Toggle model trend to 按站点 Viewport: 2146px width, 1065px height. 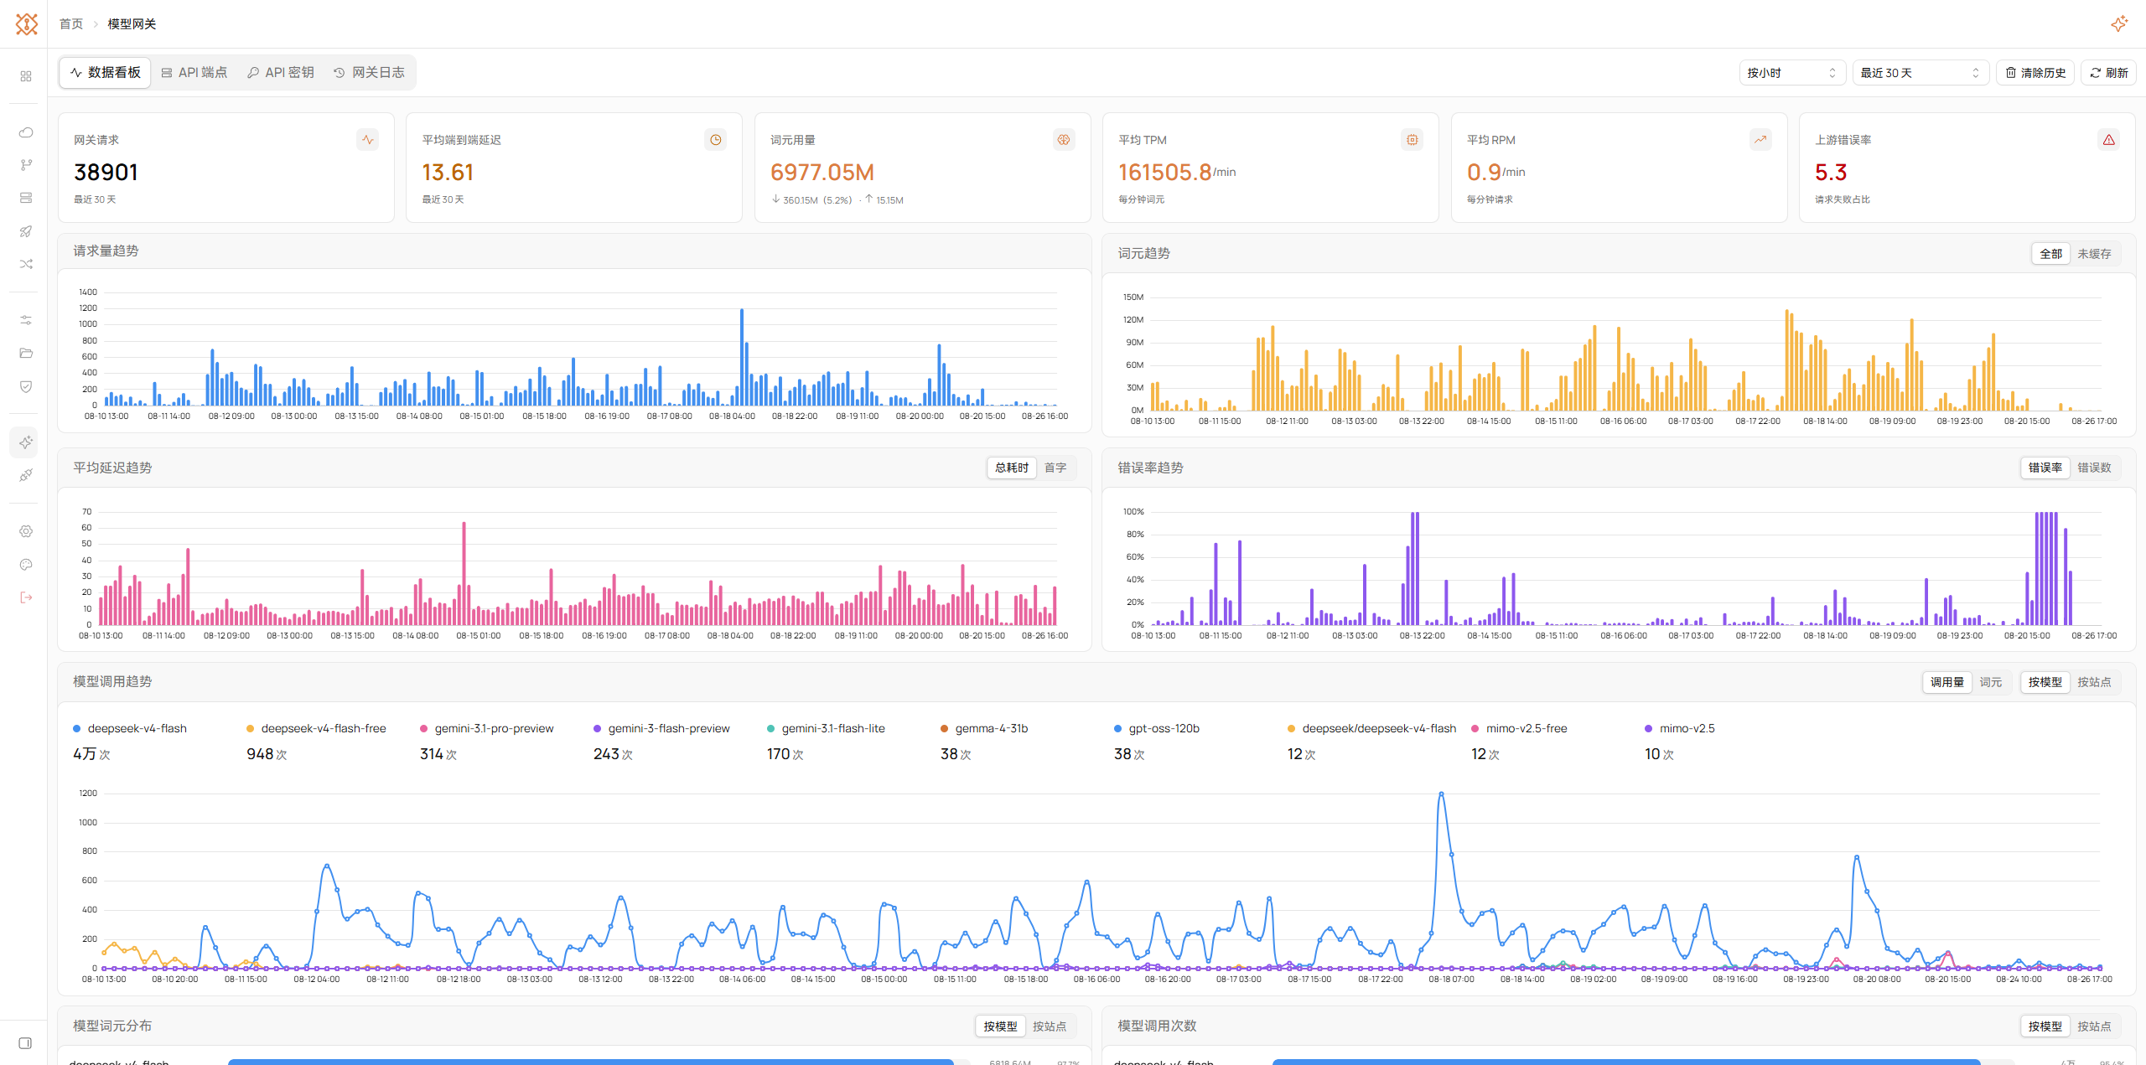click(x=2094, y=682)
